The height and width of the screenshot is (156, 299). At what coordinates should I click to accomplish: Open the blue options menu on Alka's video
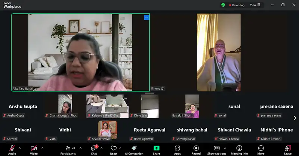coord(147,17)
